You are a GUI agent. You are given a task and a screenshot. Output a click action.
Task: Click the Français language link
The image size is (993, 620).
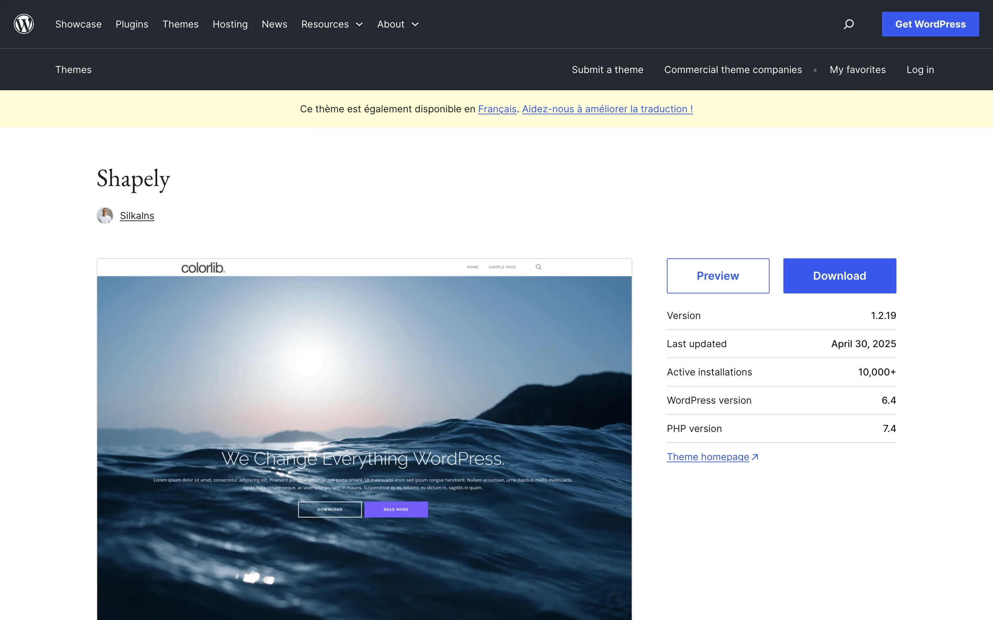tap(497, 109)
